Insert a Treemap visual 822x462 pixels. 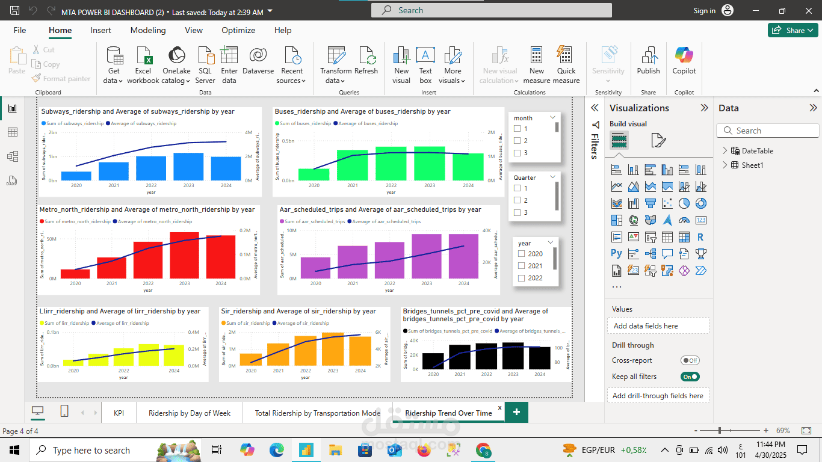(616, 220)
